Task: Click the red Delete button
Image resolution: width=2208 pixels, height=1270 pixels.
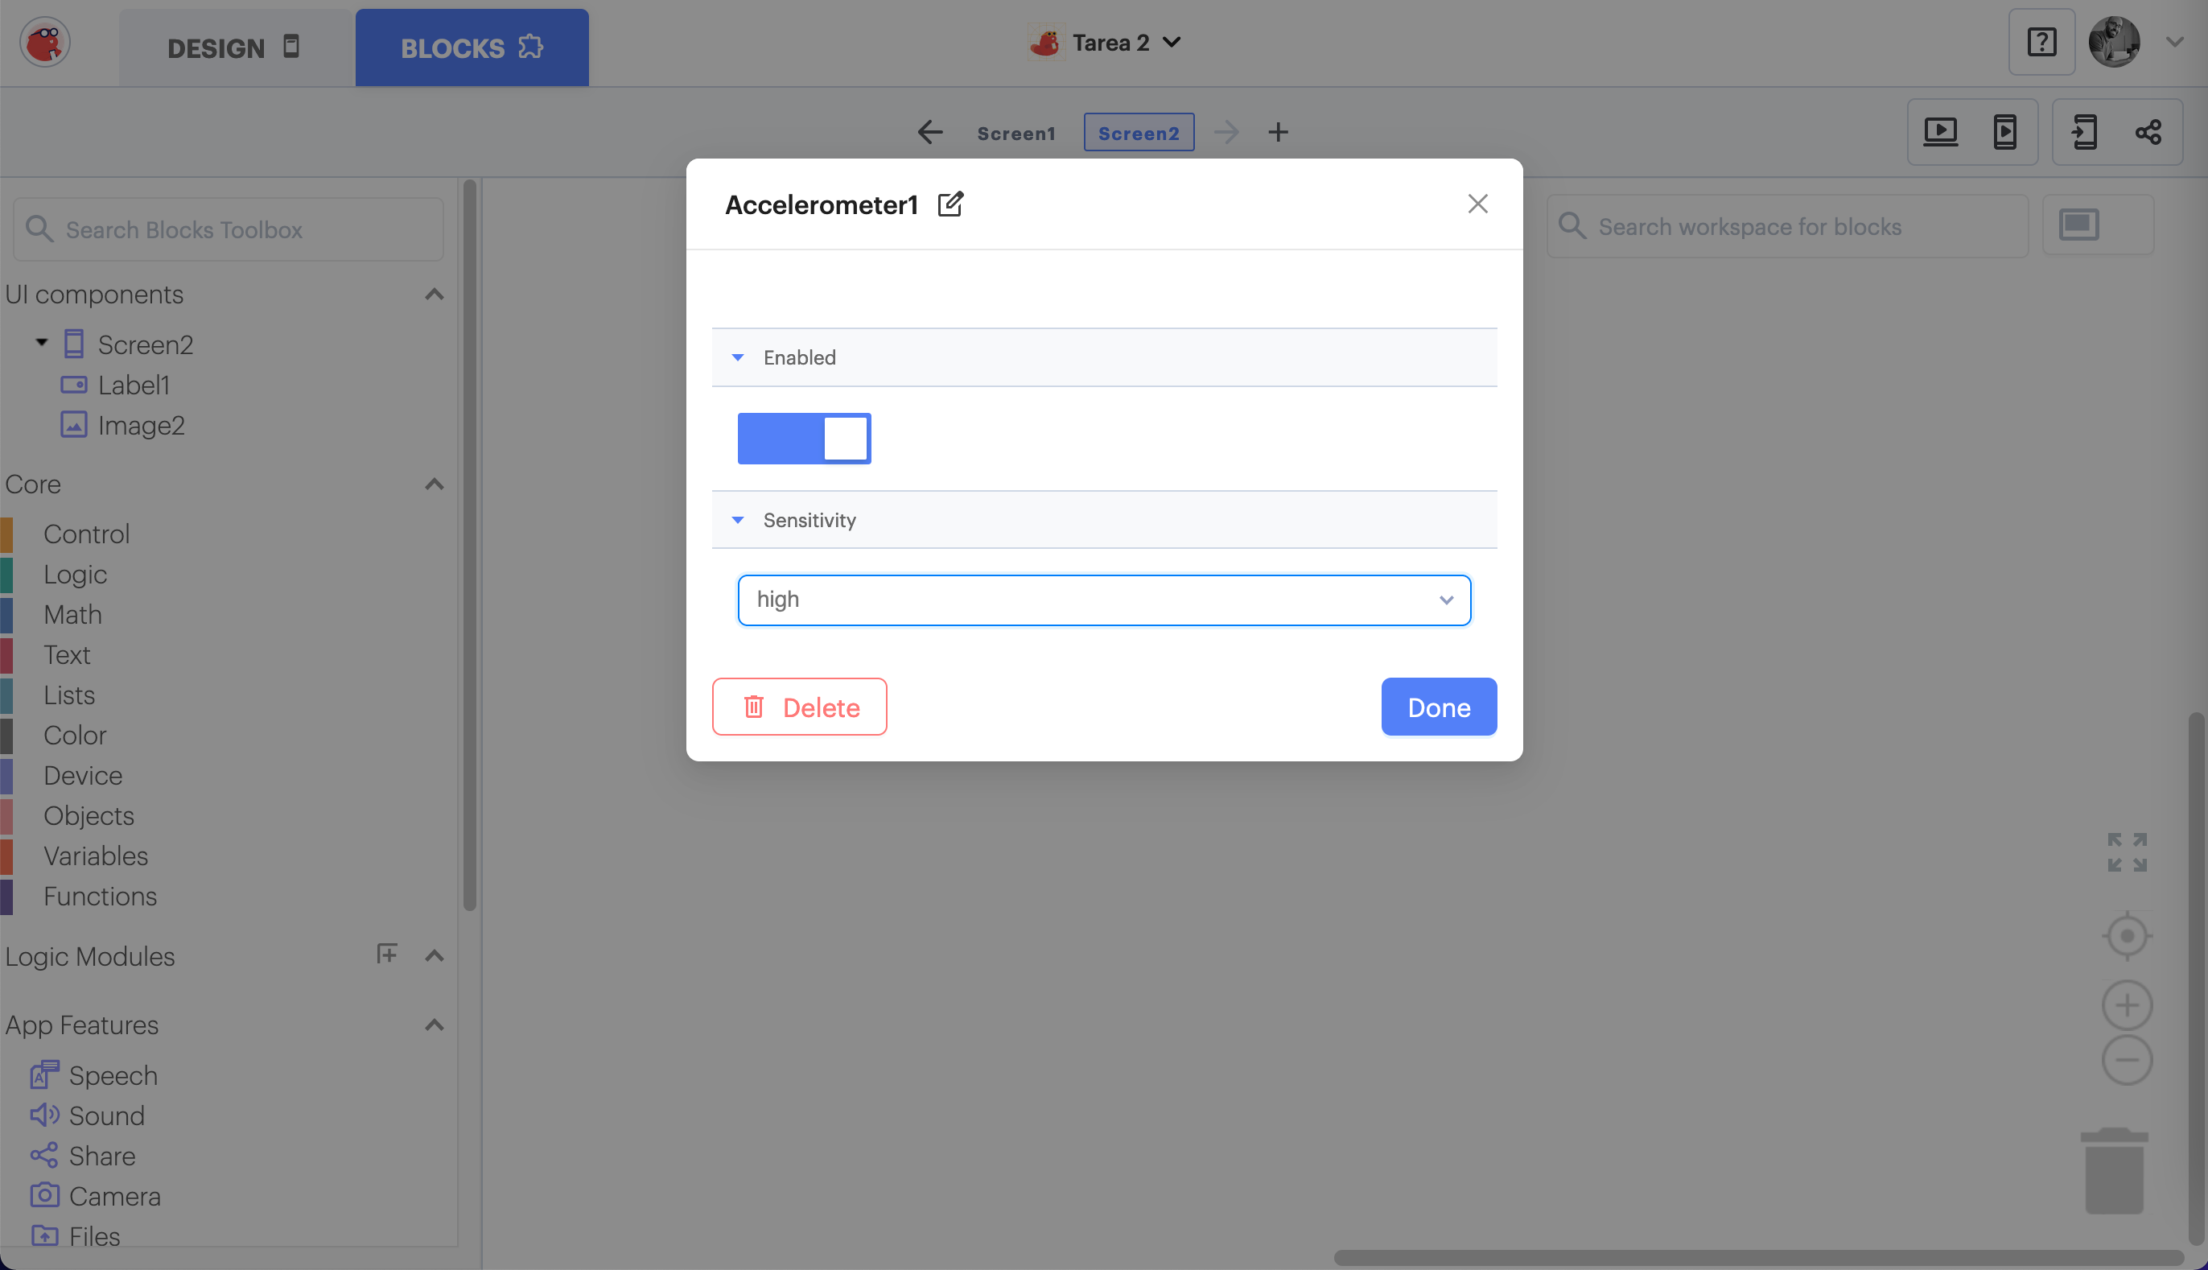Action: click(x=799, y=707)
